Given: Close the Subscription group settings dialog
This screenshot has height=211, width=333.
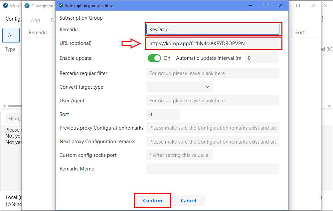Looking at the screenshot, I should [x=281, y=6].
